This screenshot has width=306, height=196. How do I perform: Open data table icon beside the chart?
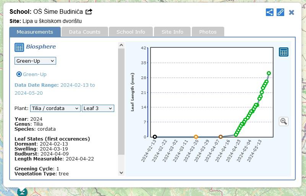(283, 52)
